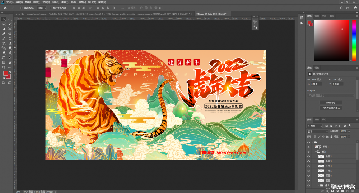Viewport: 359px width, 193px height.
Task: Hide layer 图层 7
Action: click(x=308, y=181)
